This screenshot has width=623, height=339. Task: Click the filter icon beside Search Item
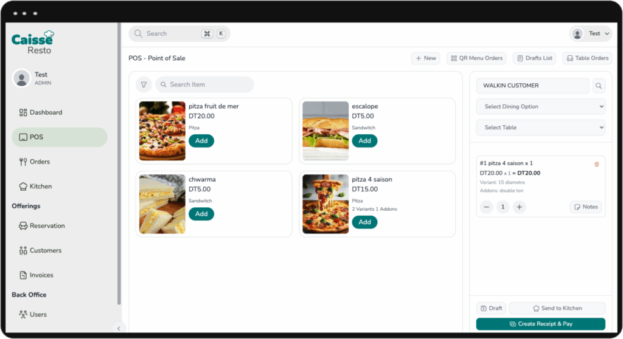(144, 85)
